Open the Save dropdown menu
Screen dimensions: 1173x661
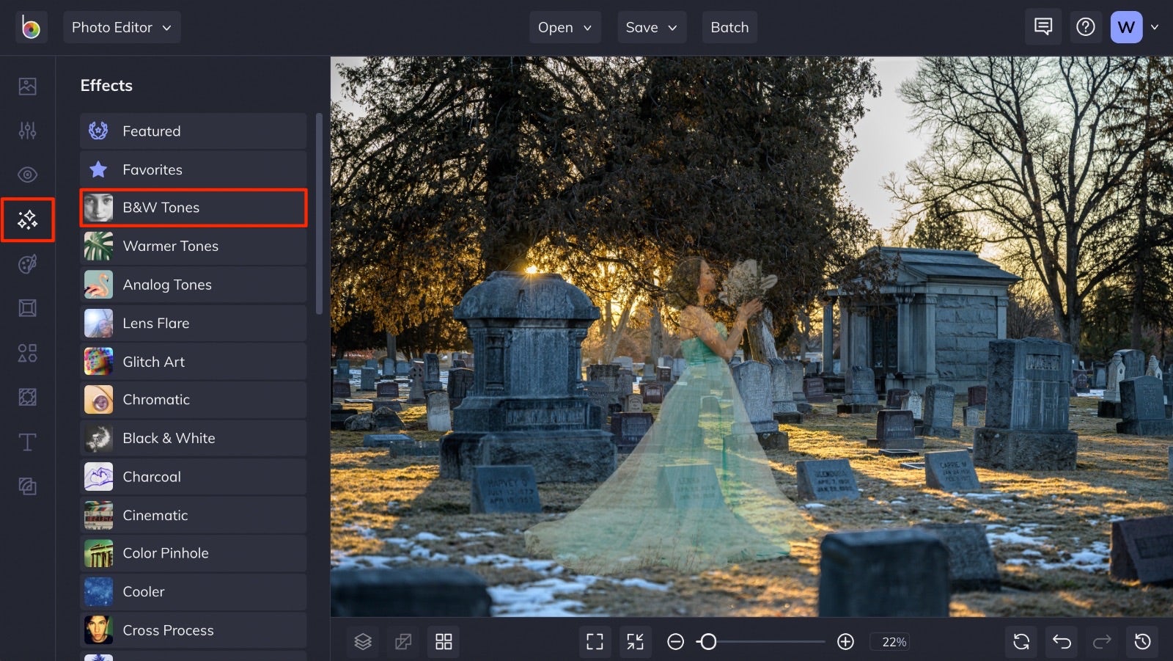(651, 27)
